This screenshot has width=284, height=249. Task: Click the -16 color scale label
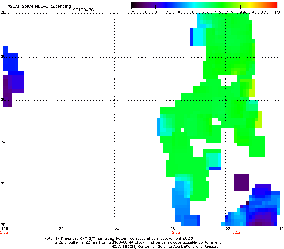tap(130, 12)
